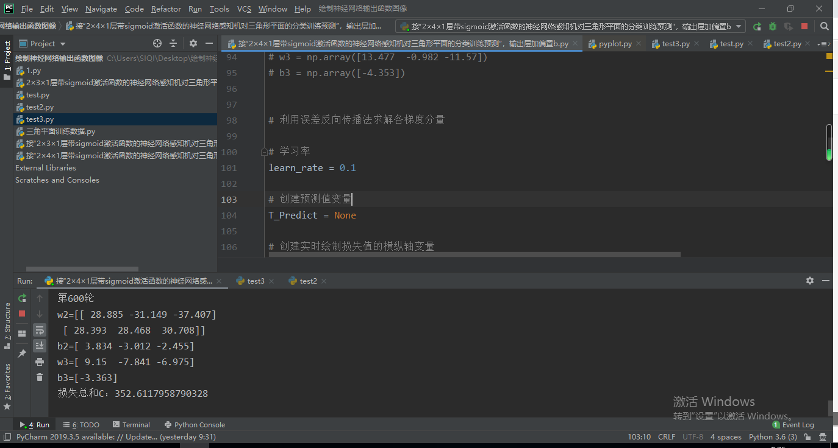The height and width of the screenshot is (448, 838).
Task: Collapse the fold marker at line 100
Action: pos(264,152)
